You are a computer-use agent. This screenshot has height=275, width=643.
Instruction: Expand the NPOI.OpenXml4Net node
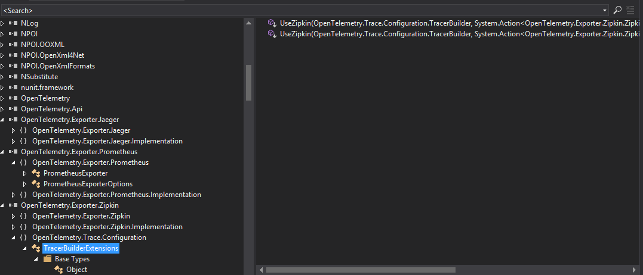click(2, 55)
